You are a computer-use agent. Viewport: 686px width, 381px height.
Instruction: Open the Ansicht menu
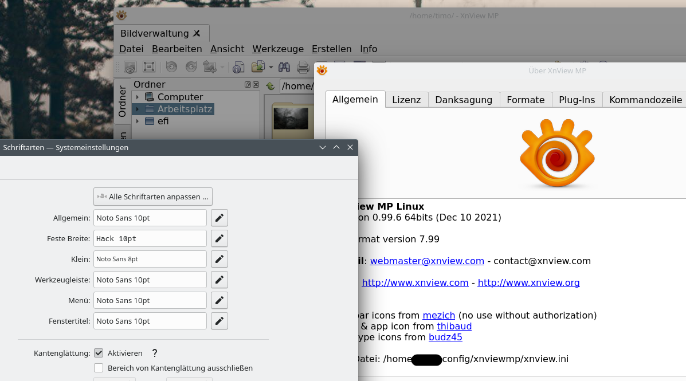[x=227, y=49]
